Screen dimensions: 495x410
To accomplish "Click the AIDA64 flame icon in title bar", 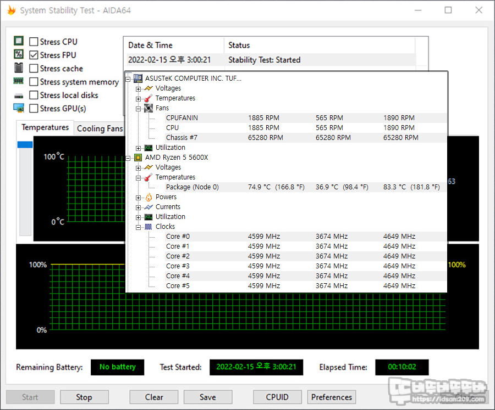I will 12,10.
